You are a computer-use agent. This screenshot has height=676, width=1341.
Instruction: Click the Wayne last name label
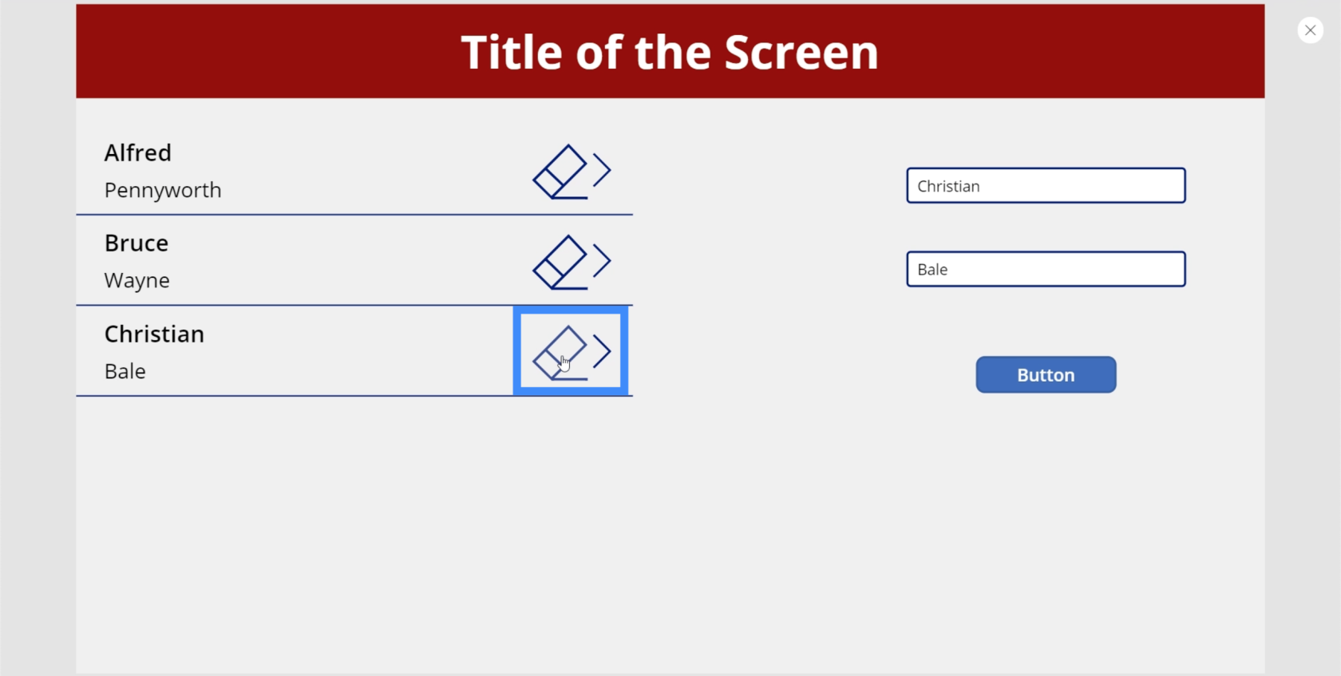(x=137, y=281)
